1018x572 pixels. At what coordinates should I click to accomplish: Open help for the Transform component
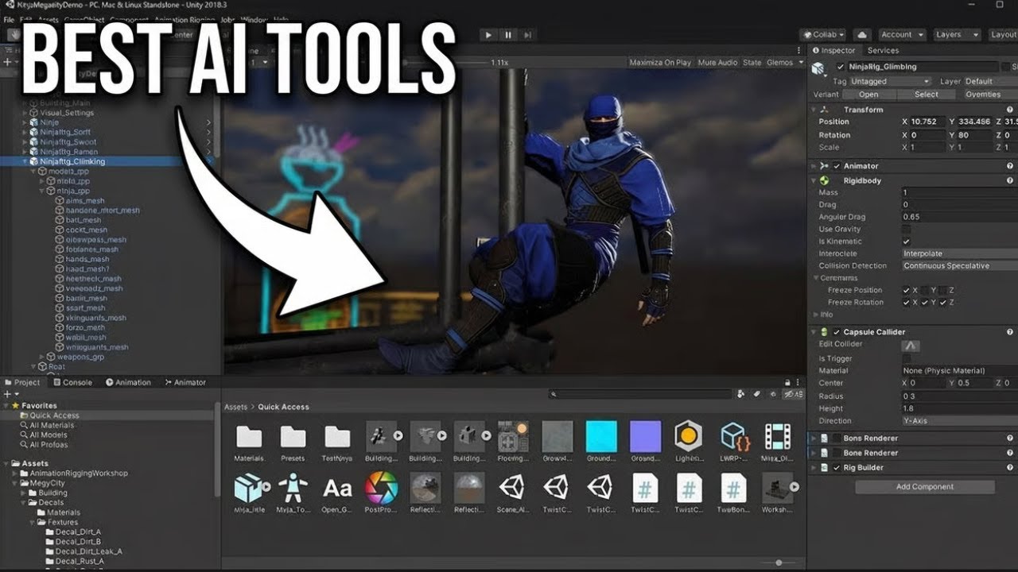[x=1010, y=110]
